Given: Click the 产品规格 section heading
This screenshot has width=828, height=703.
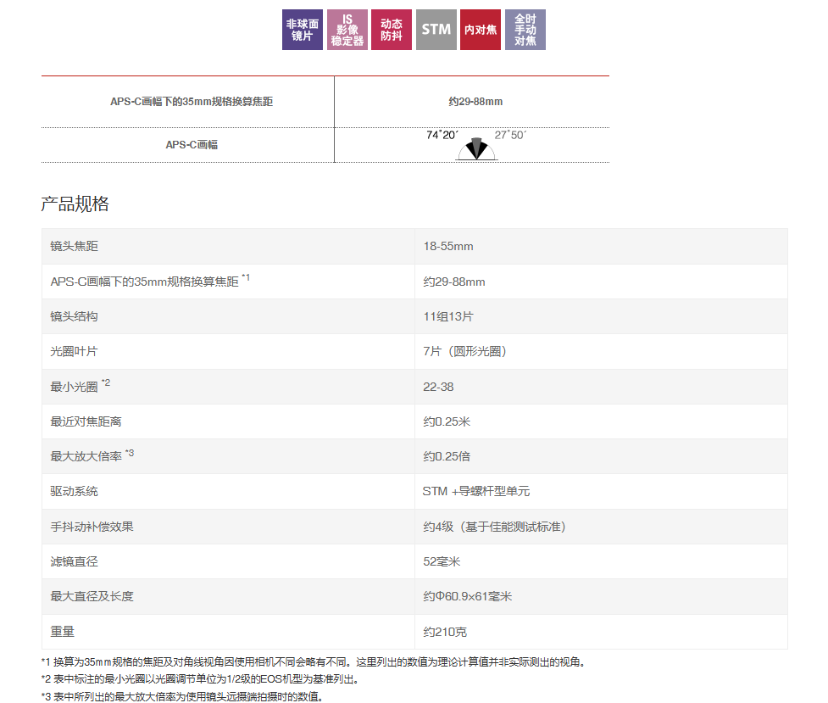Looking at the screenshot, I should click(x=75, y=204).
